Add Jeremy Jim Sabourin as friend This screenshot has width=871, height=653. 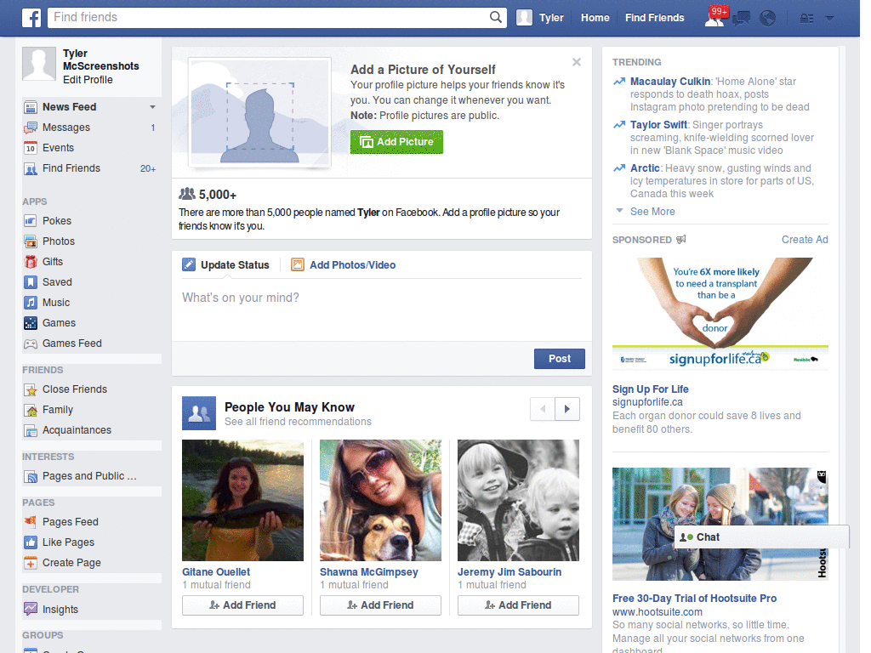[518, 605]
